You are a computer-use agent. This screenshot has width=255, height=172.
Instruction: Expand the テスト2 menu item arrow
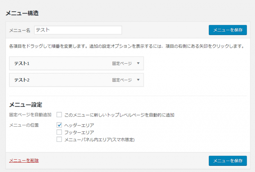[138, 80]
